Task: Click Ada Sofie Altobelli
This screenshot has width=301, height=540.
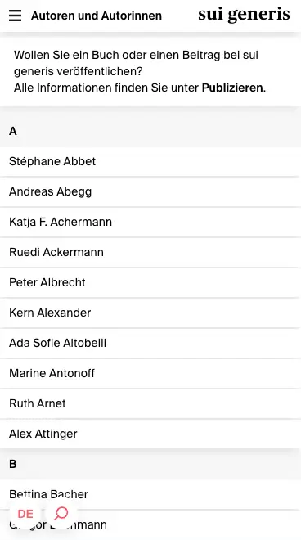Action: [150, 344]
